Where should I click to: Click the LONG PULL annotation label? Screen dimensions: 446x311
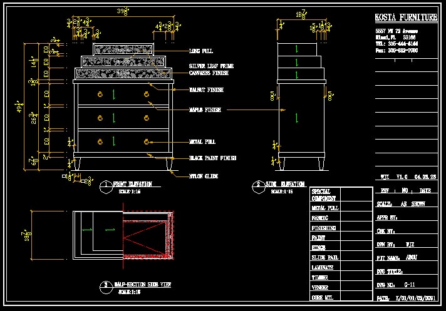click(x=201, y=51)
